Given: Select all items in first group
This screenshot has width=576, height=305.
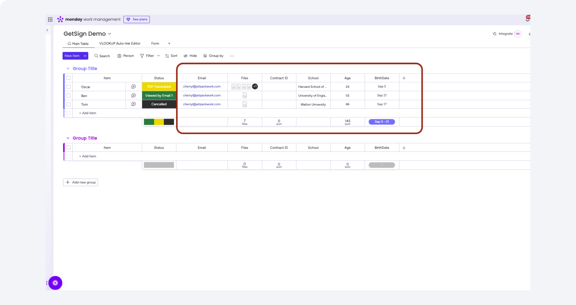Looking at the screenshot, I should click(x=69, y=78).
